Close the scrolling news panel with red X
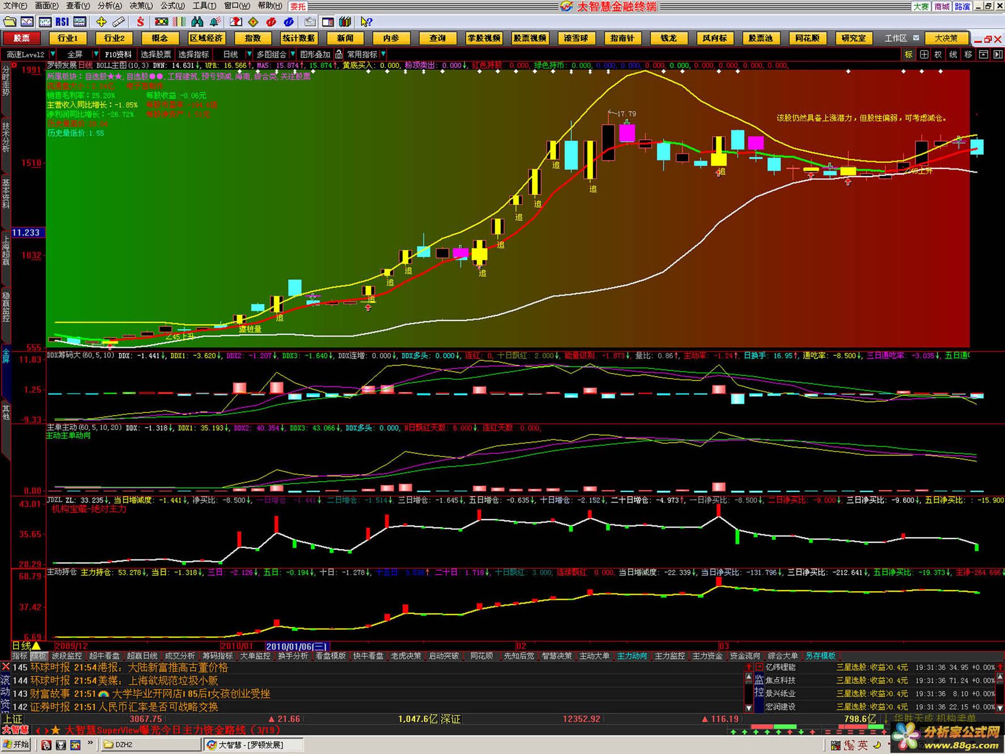This screenshot has height=754, width=1005. point(6,667)
